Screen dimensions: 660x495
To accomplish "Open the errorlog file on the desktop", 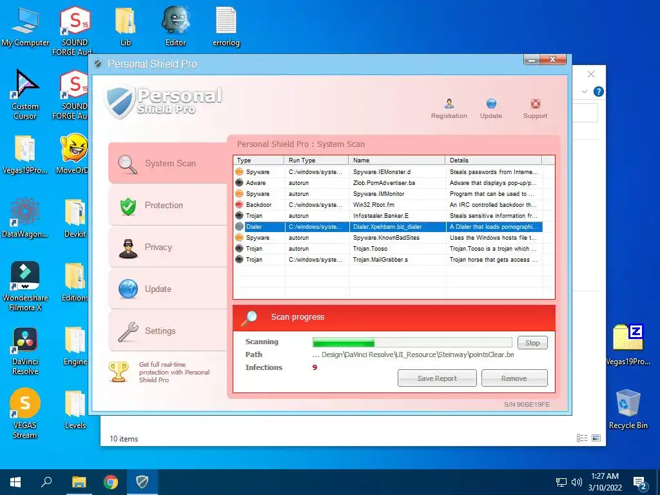I will [226, 27].
